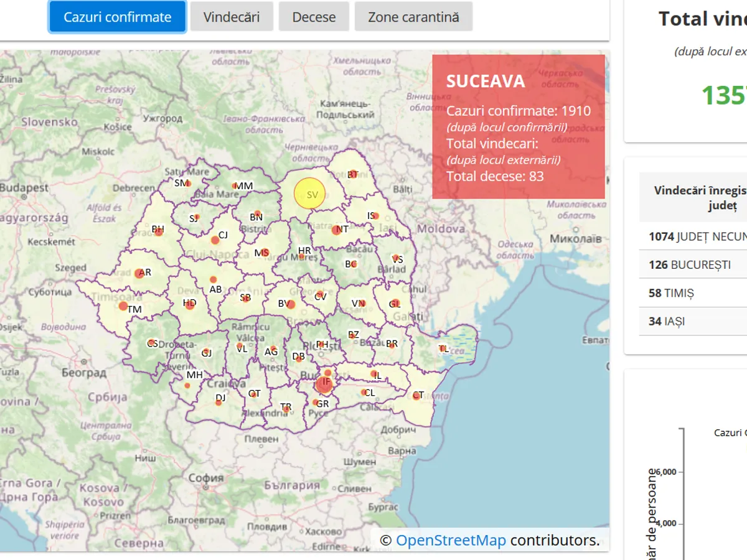Click the BT Botoșani map marker
Screen dimensions: 747x560
click(x=352, y=175)
